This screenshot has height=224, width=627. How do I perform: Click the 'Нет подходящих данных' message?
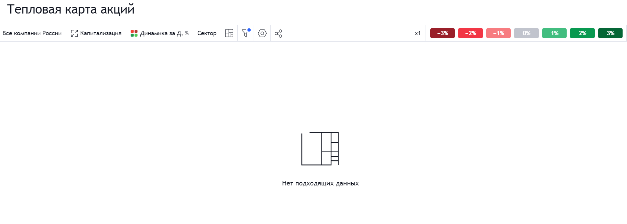(320, 183)
